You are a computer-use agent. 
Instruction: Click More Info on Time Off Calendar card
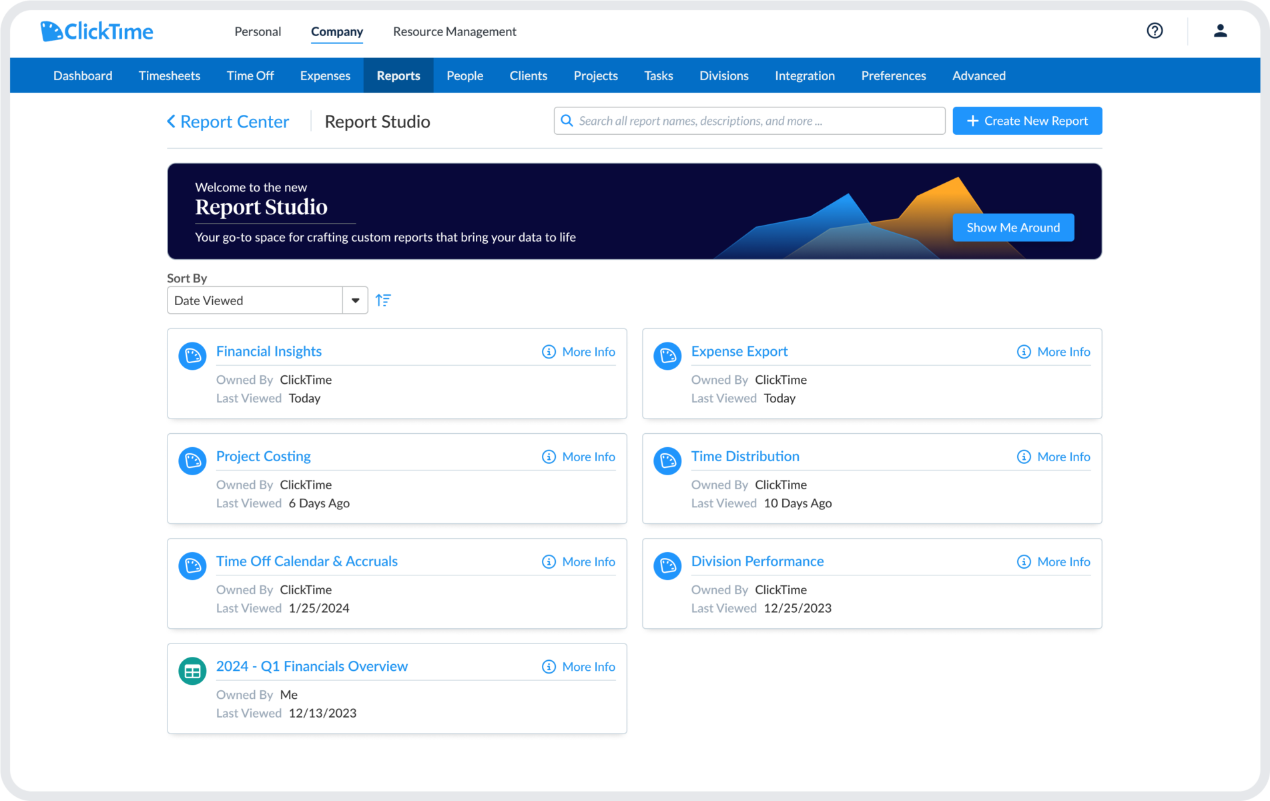[589, 562]
